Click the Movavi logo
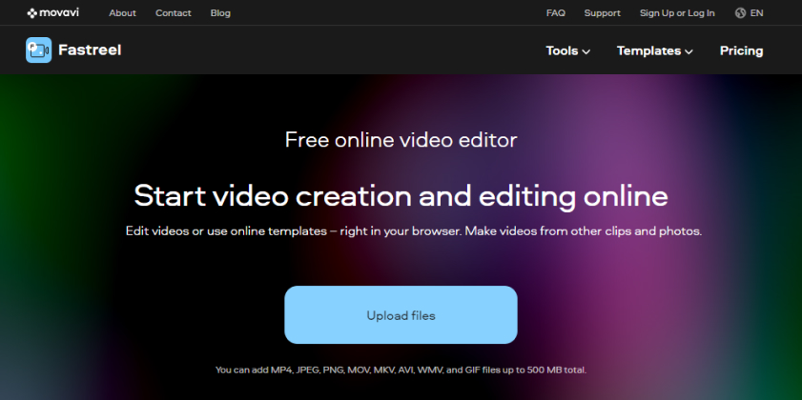802x400 pixels. click(53, 12)
